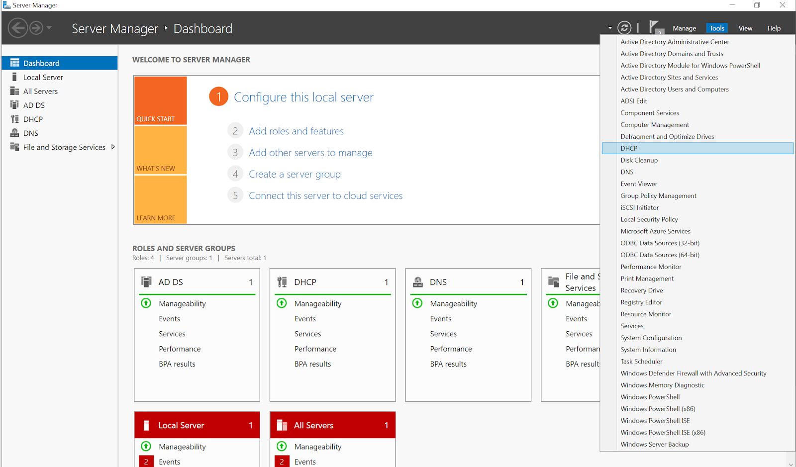Click DNS Manageability green status icon

pos(417,303)
